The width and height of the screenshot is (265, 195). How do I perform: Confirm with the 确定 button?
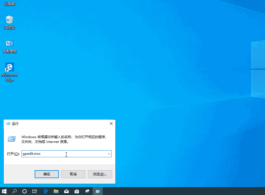click(x=46, y=174)
